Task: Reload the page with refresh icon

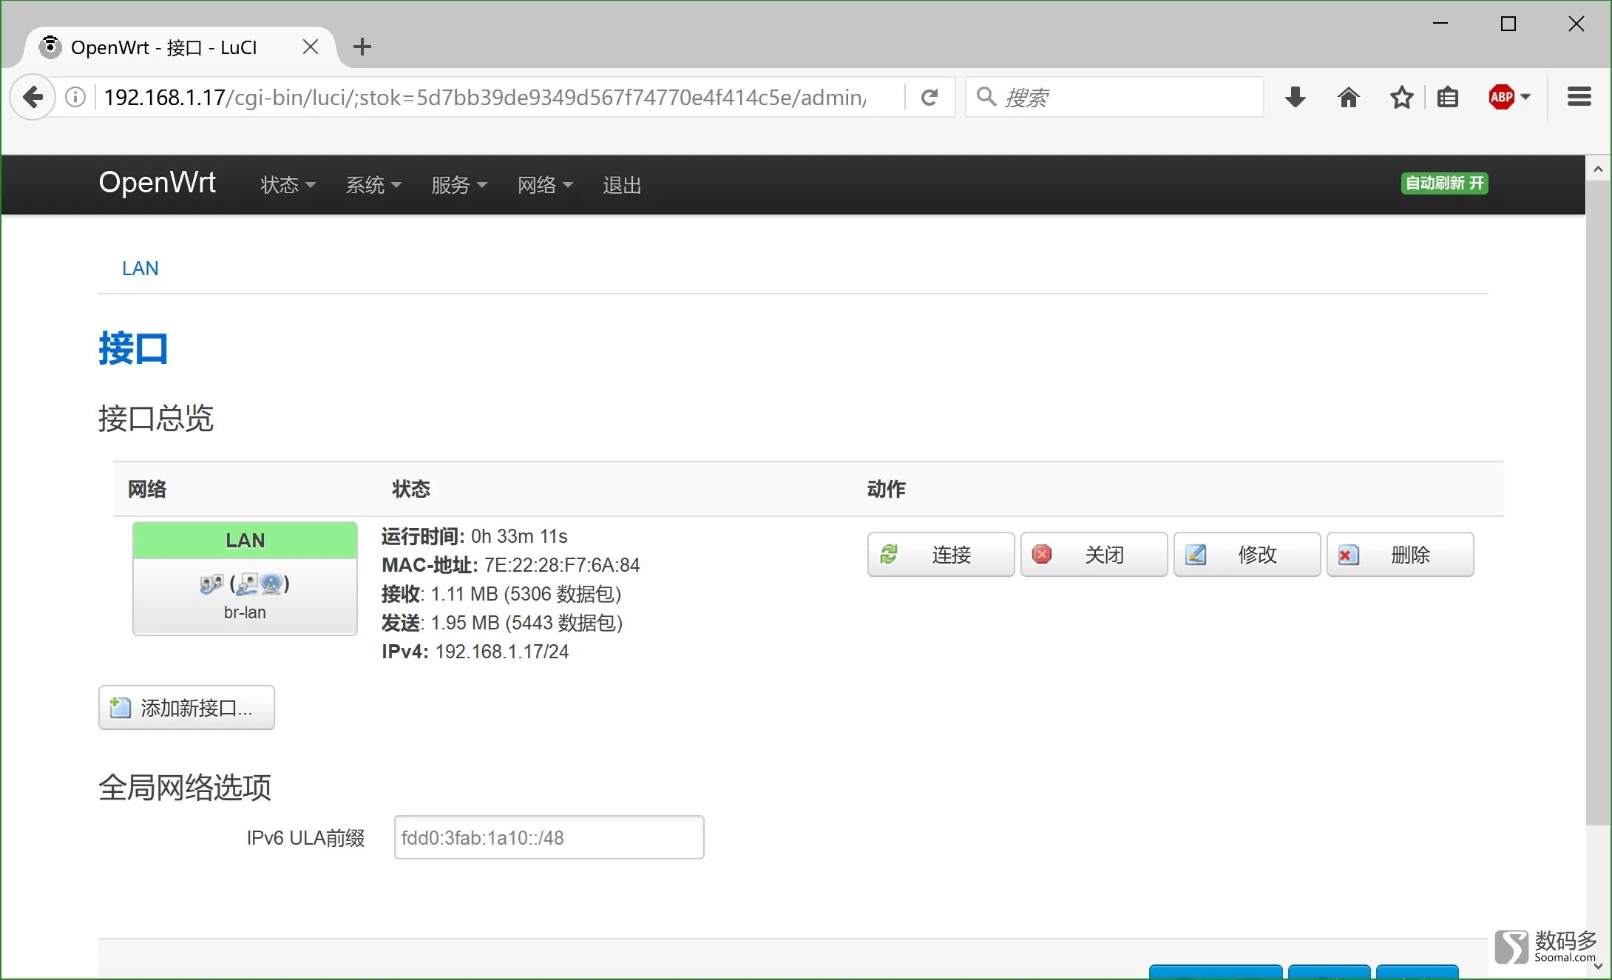Action: point(929,97)
